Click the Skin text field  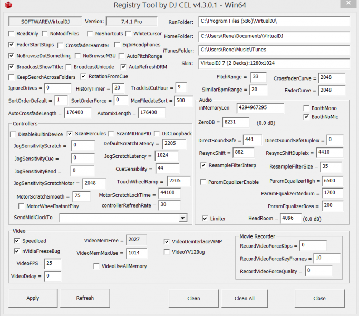click(274, 64)
